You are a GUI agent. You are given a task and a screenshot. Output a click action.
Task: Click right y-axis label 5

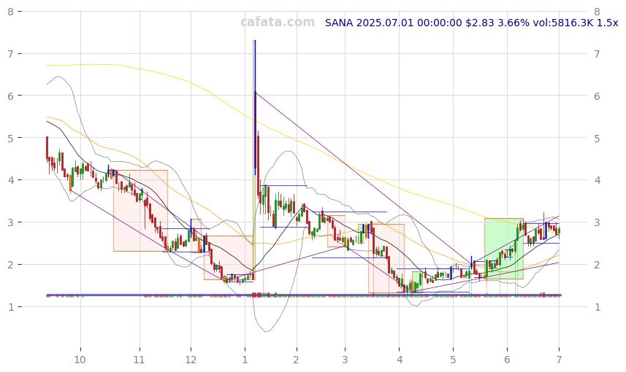point(598,138)
